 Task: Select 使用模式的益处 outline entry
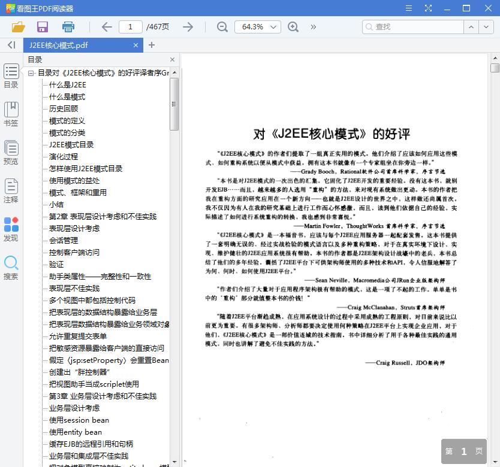coord(74,181)
